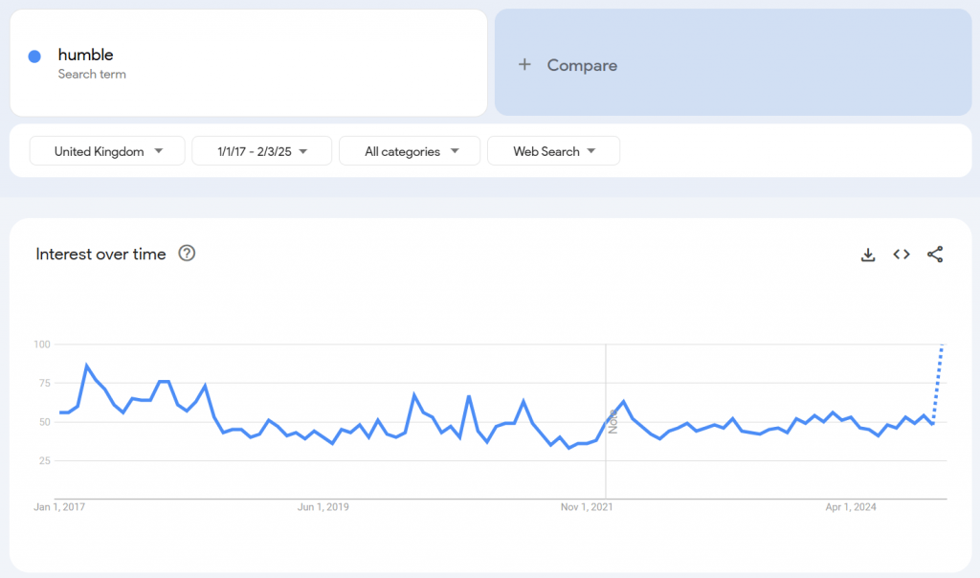
Task: Open the embed code option
Action: pyautogui.click(x=901, y=255)
